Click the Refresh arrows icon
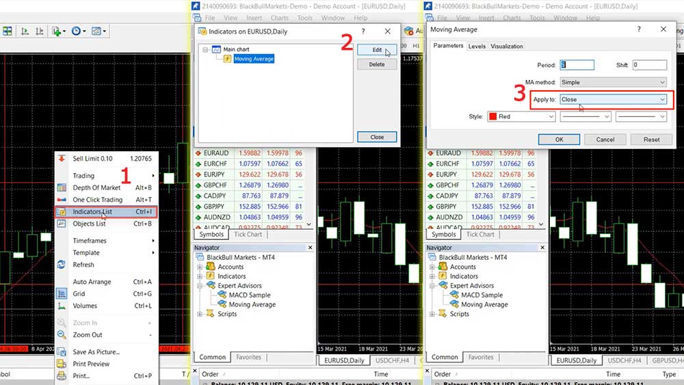 point(62,265)
